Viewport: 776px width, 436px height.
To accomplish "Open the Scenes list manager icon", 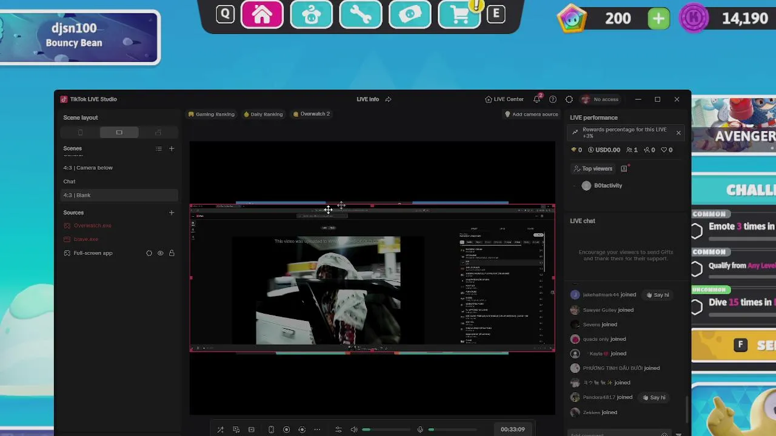I will click(159, 148).
